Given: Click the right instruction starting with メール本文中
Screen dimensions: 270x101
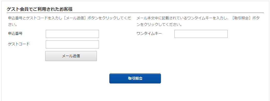Looking at the screenshot, I should [x=198, y=21].
